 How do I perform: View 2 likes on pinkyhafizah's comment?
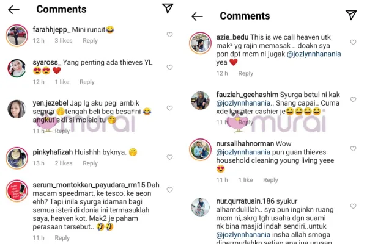pos(64,163)
